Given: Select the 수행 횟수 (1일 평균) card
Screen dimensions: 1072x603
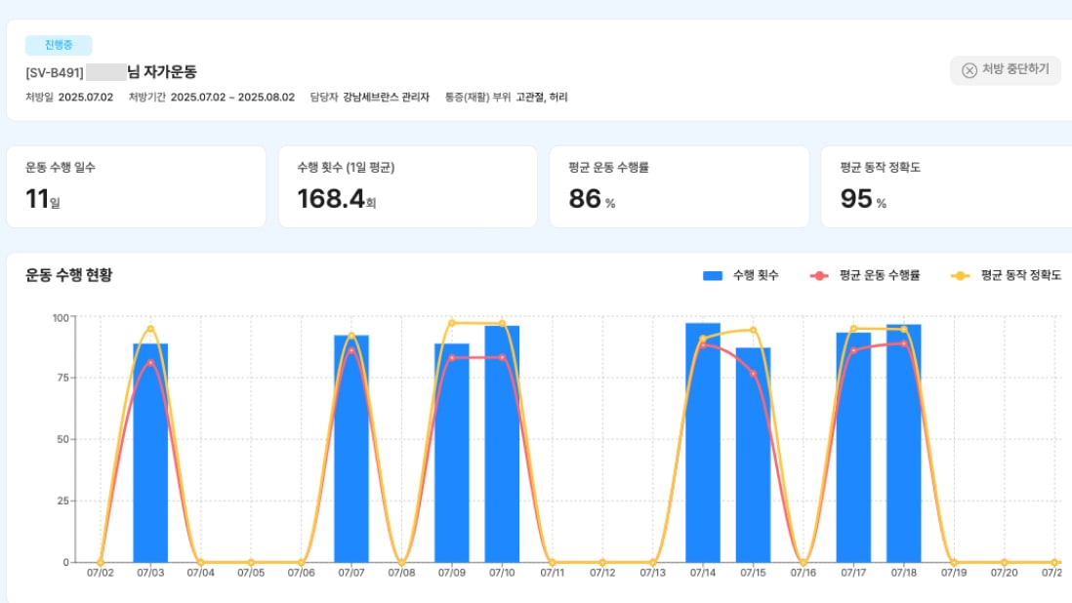Looking at the screenshot, I should click(x=407, y=186).
